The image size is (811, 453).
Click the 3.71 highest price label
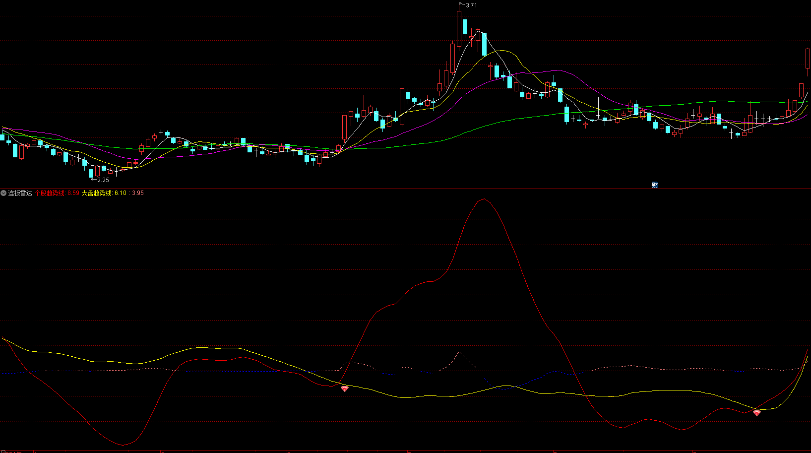pyautogui.click(x=471, y=5)
